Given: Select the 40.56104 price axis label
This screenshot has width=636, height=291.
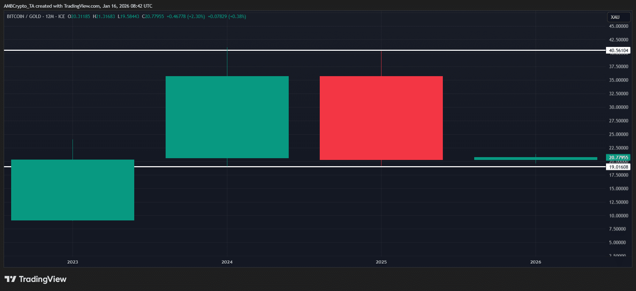Looking at the screenshot, I should [x=618, y=50].
